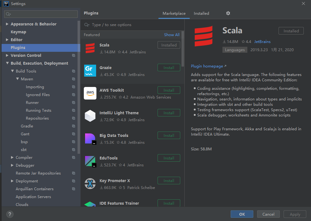The height and width of the screenshot is (221, 311).
Task: Click project-level icon next to Repositories
Action: coord(74,118)
